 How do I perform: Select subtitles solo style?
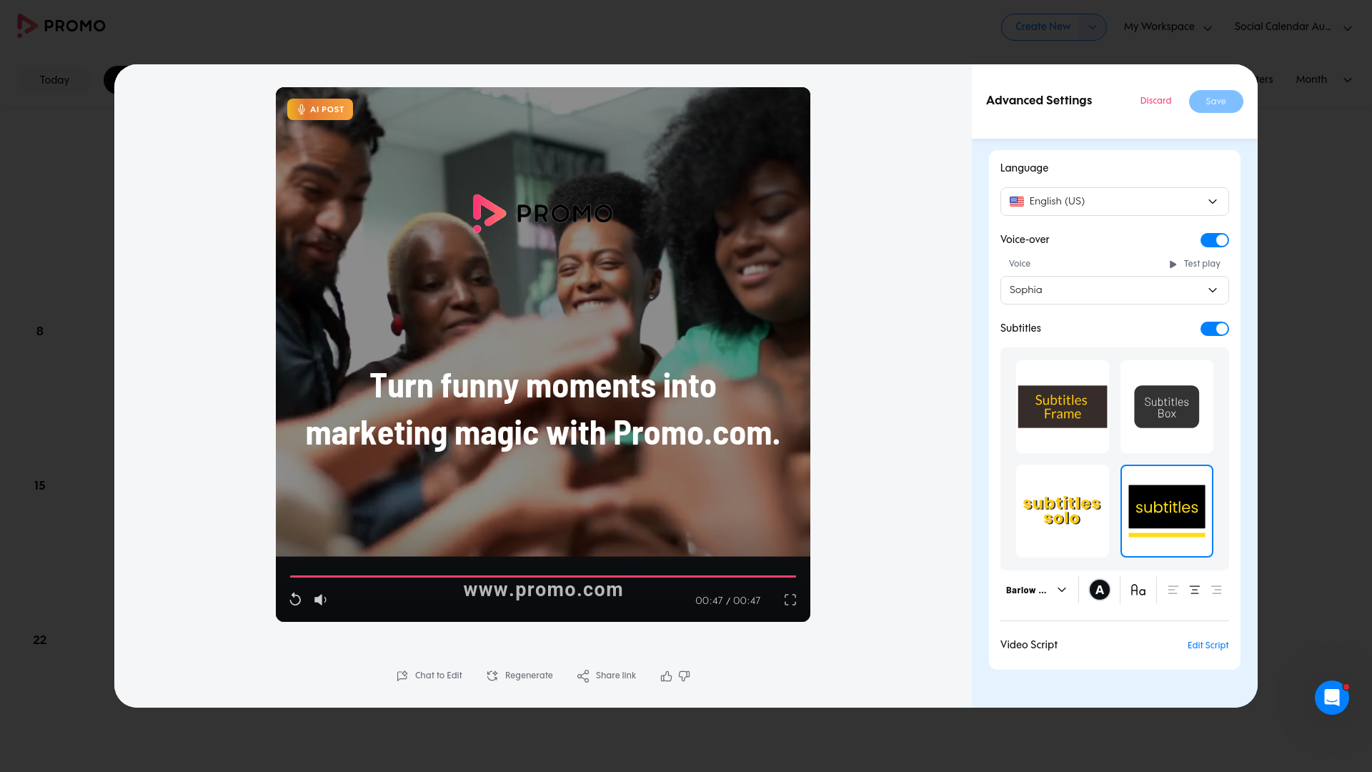click(x=1063, y=511)
